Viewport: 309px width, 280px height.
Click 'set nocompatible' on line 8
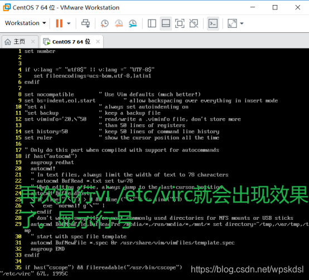[x=49, y=94]
